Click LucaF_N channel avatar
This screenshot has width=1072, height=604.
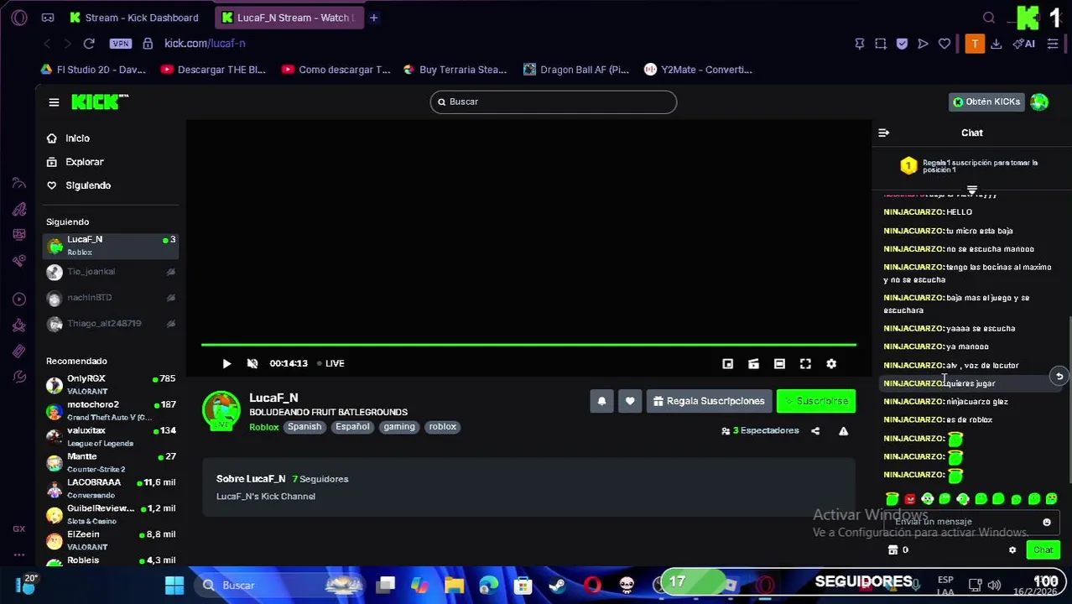221,411
